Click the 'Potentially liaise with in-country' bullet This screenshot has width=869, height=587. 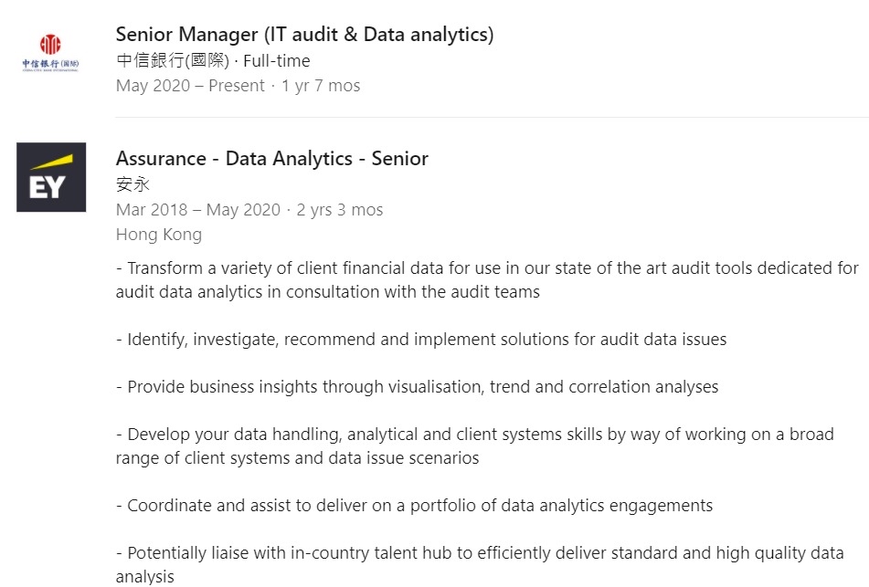(480, 564)
